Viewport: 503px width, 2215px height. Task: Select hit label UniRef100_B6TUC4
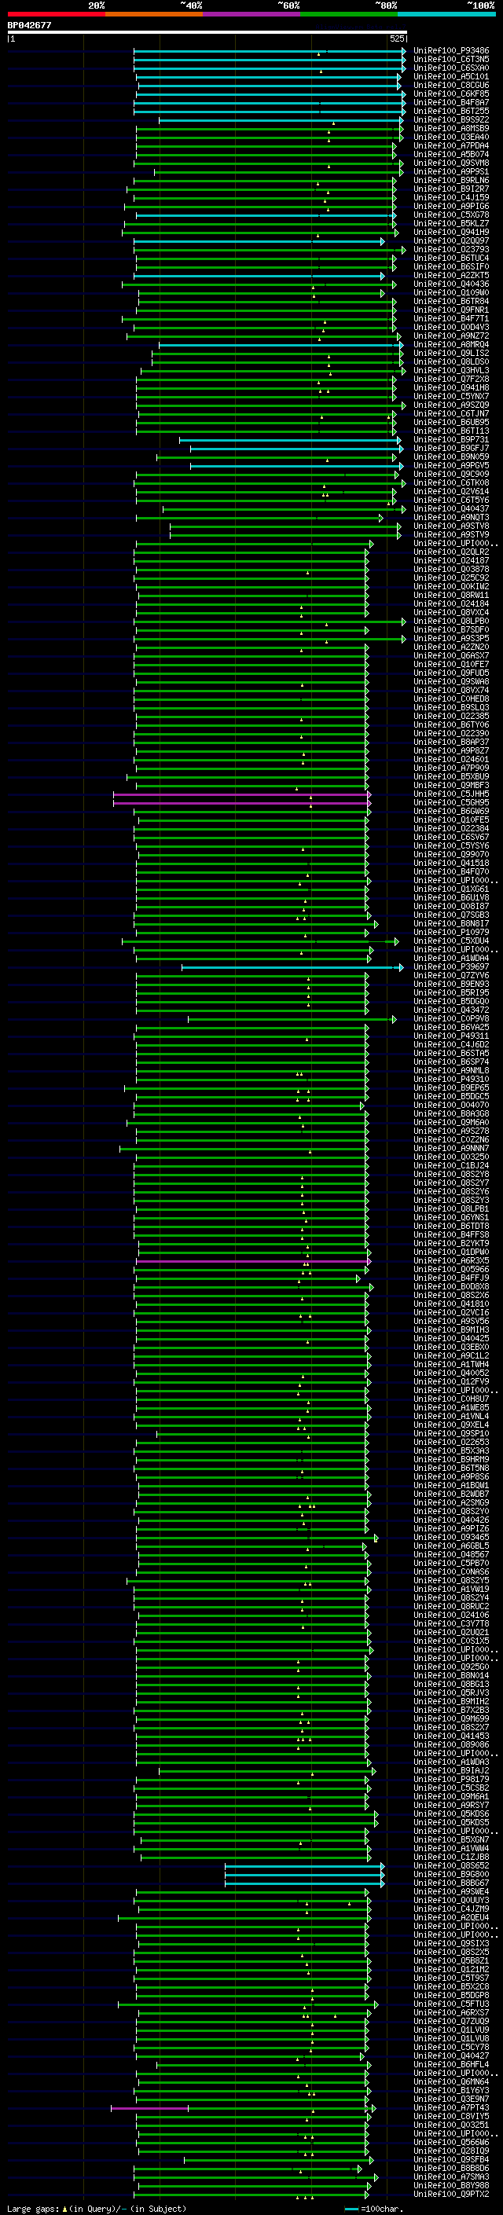click(451, 258)
